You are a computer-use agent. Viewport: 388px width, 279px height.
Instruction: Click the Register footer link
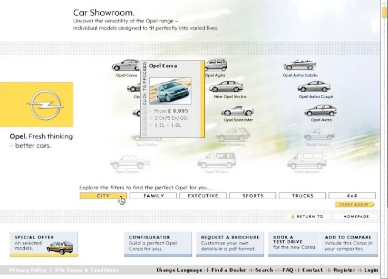pyautogui.click(x=344, y=270)
